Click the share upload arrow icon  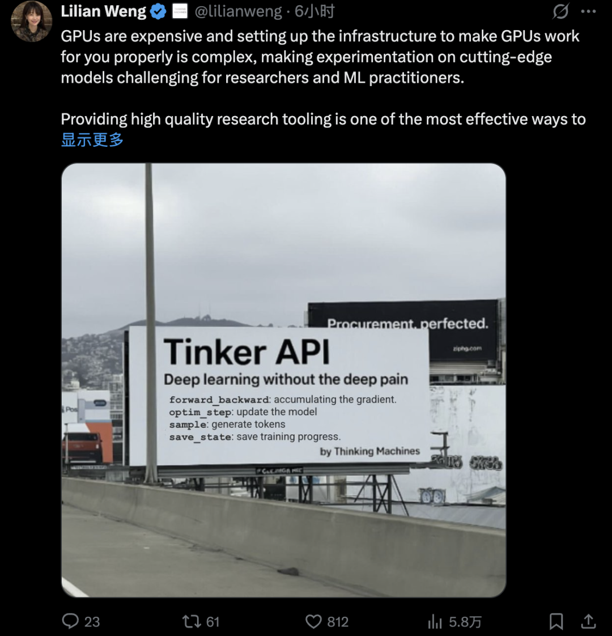(x=589, y=621)
